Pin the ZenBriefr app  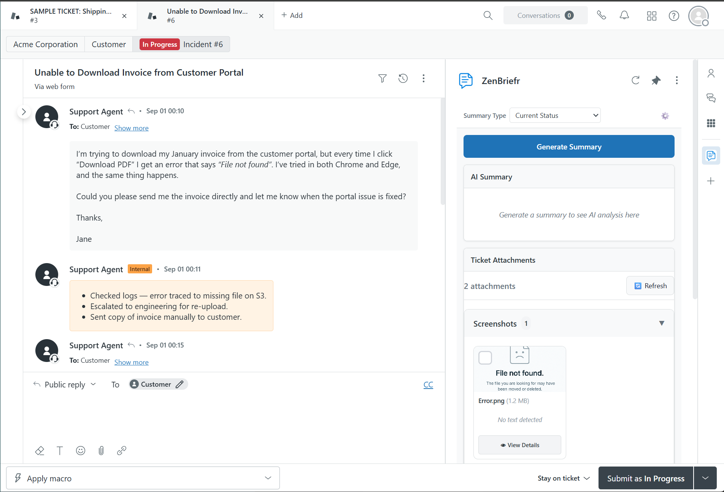click(656, 80)
